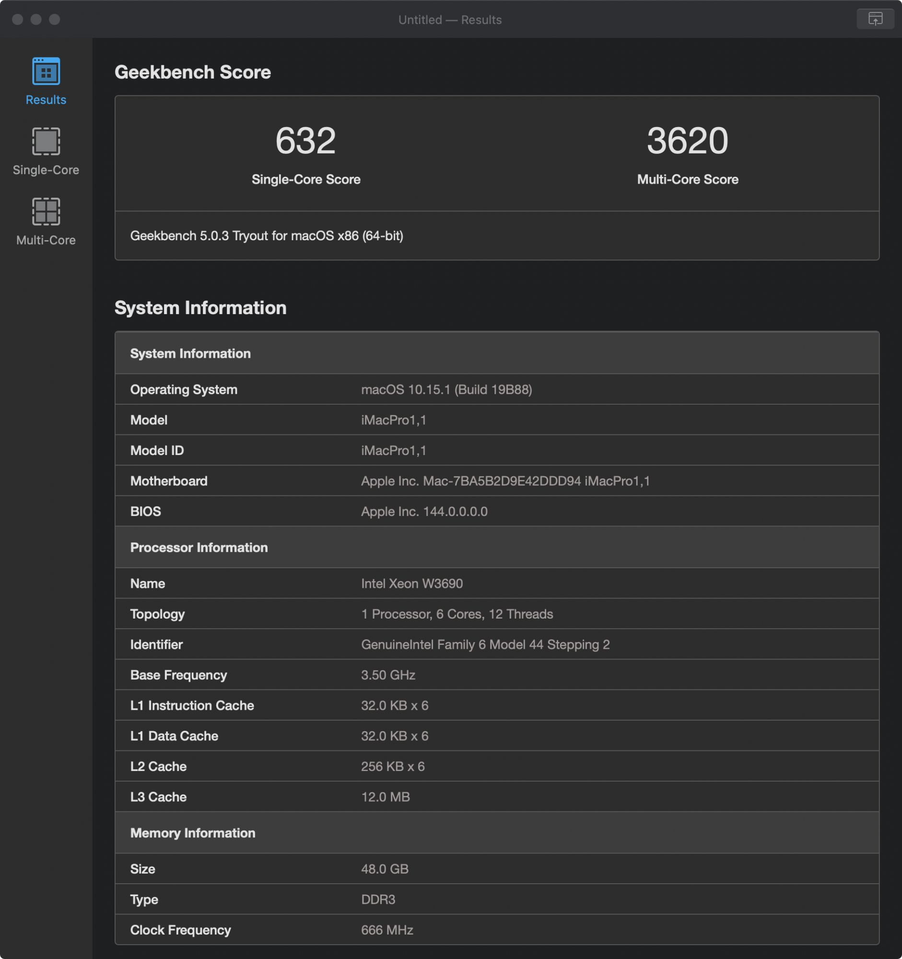Click the large System Information heading
Viewport: 902px width, 959px height.
pyautogui.click(x=200, y=308)
